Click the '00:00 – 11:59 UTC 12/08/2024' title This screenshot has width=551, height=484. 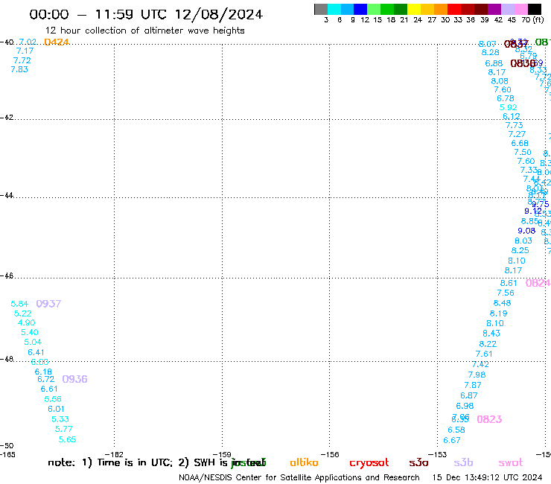click(146, 14)
